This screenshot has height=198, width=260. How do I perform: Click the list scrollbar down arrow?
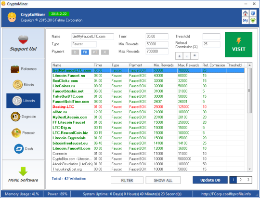click(x=249, y=169)
